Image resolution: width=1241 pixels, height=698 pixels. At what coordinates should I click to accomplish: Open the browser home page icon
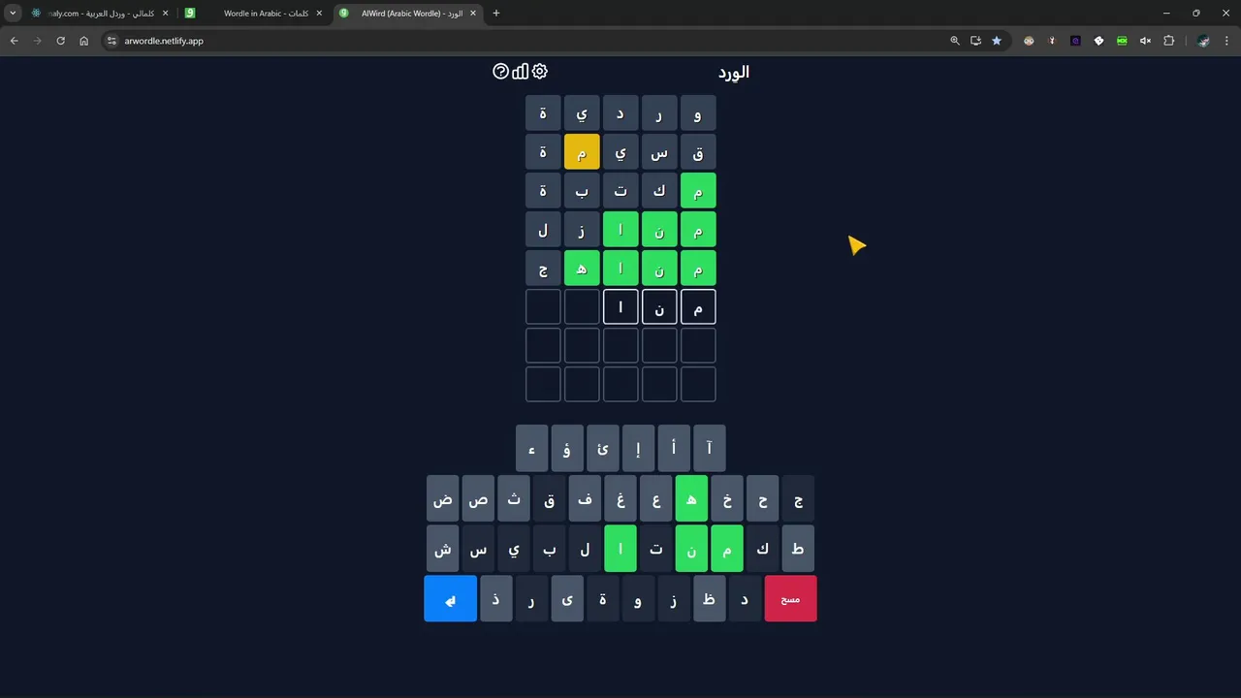[83, 41]
